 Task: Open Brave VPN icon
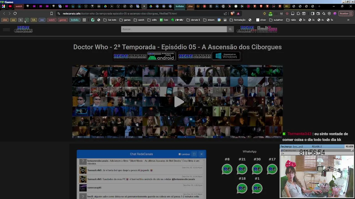click(329, 13)
